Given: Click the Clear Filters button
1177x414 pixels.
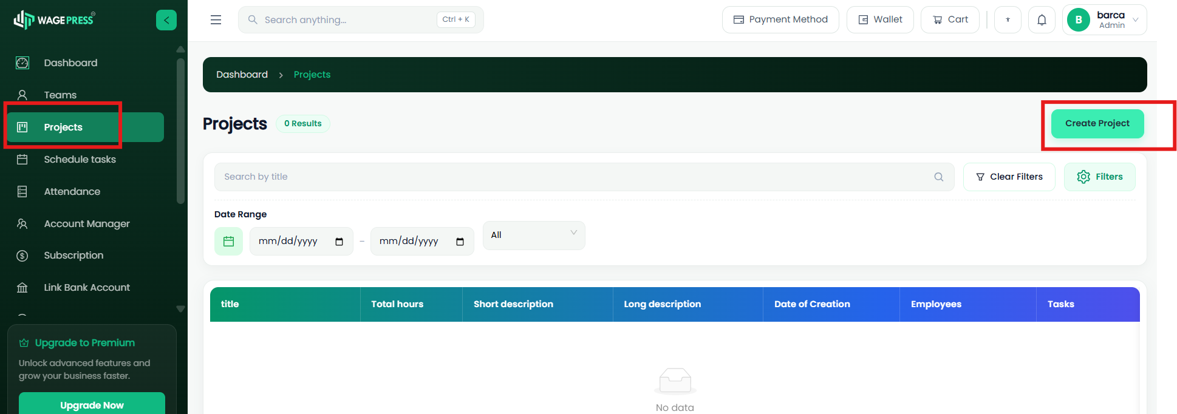Looking at the screenshot, I should (1009, 177).
